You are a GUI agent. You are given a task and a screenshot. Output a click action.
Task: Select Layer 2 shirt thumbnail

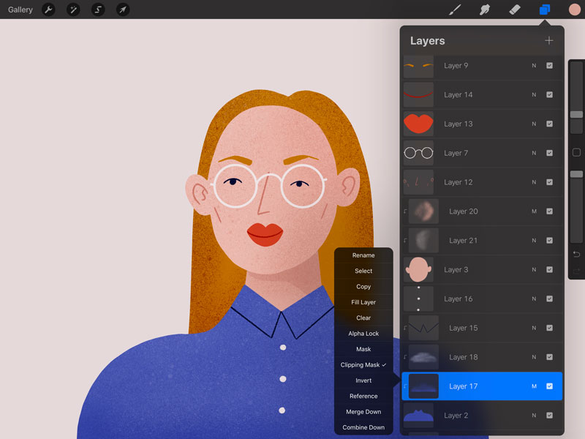(418, 415)
